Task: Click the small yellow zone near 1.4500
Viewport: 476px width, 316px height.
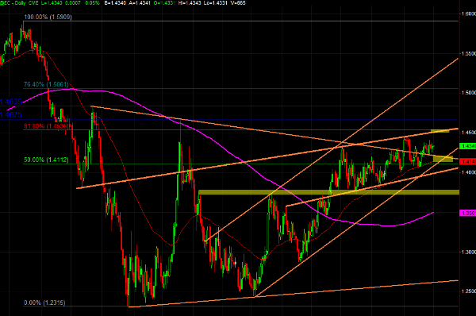Action: point(440,131)
